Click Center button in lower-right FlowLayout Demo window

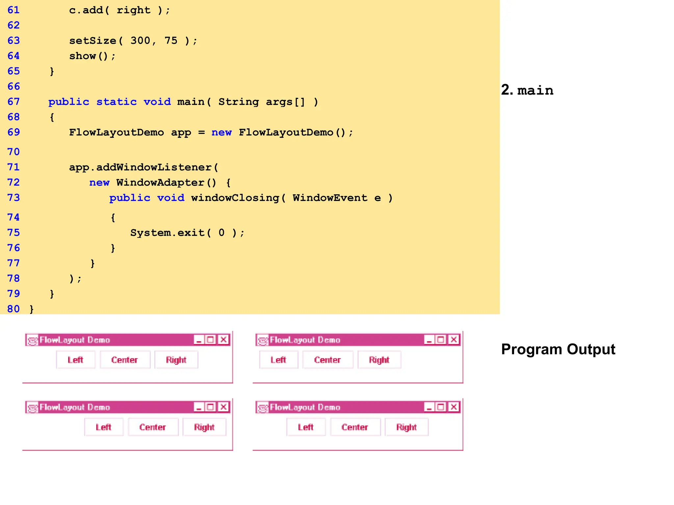pos(355,427)
